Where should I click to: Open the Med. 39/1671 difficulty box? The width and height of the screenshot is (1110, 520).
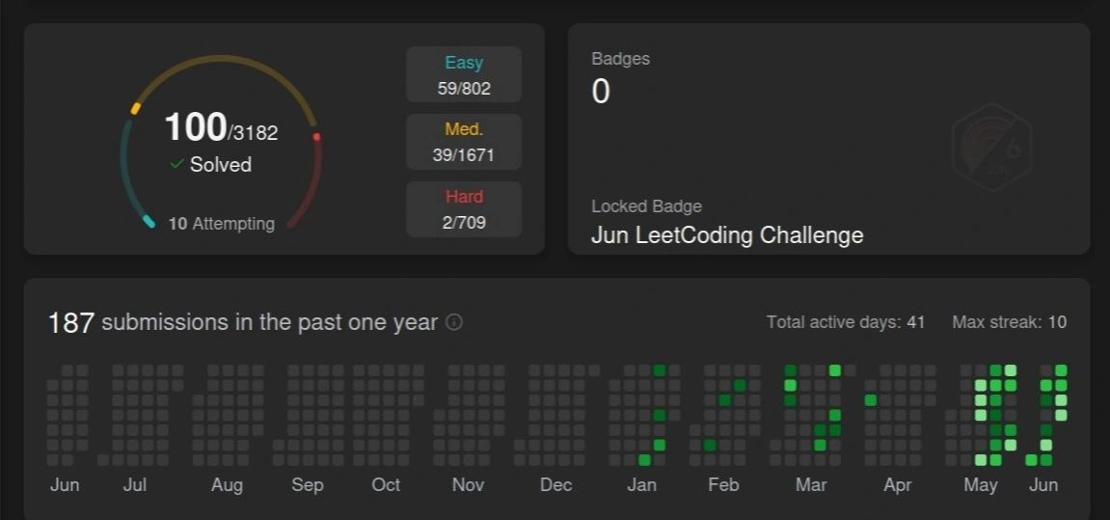pyautogui.click(x=463, y=142)
